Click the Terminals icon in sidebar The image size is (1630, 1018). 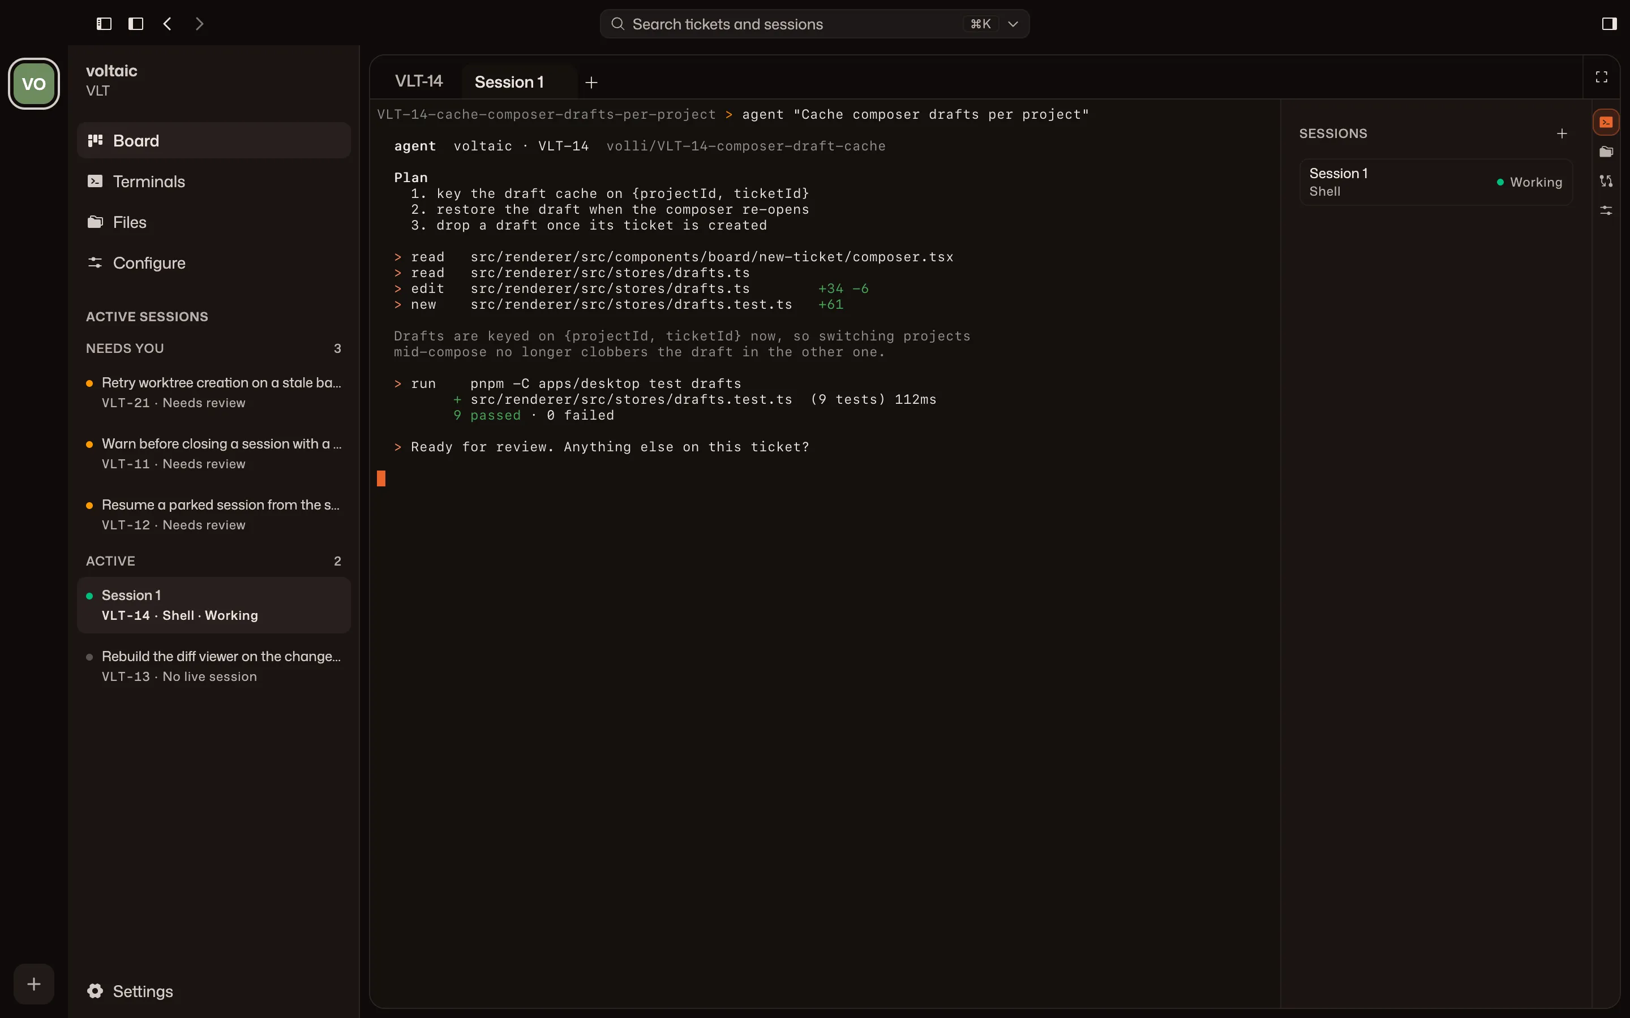95,181
